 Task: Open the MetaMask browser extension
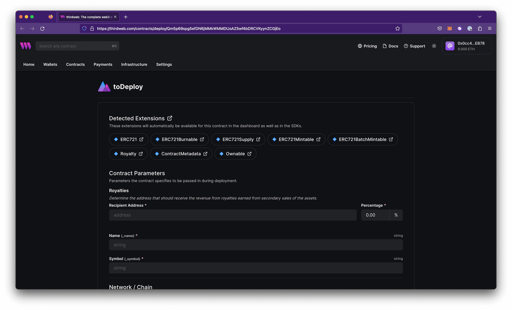(449, 28)
